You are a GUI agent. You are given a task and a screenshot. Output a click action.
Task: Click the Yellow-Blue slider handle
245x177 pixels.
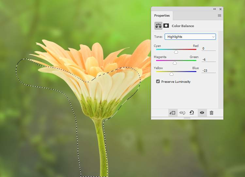171,74
